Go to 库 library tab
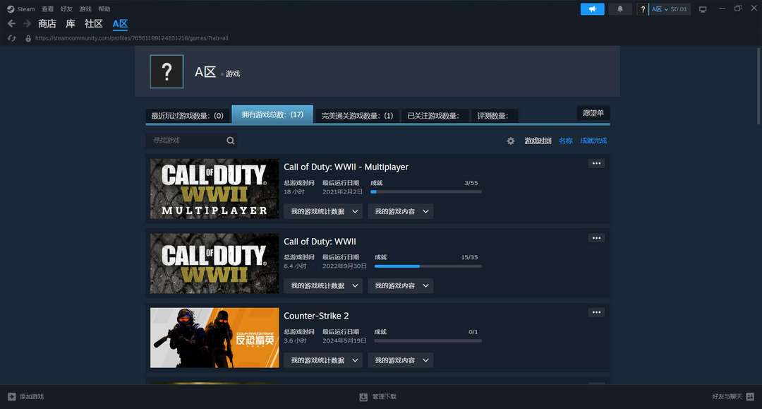The width and height of the screenshot is (762, 409). point(71,23)
